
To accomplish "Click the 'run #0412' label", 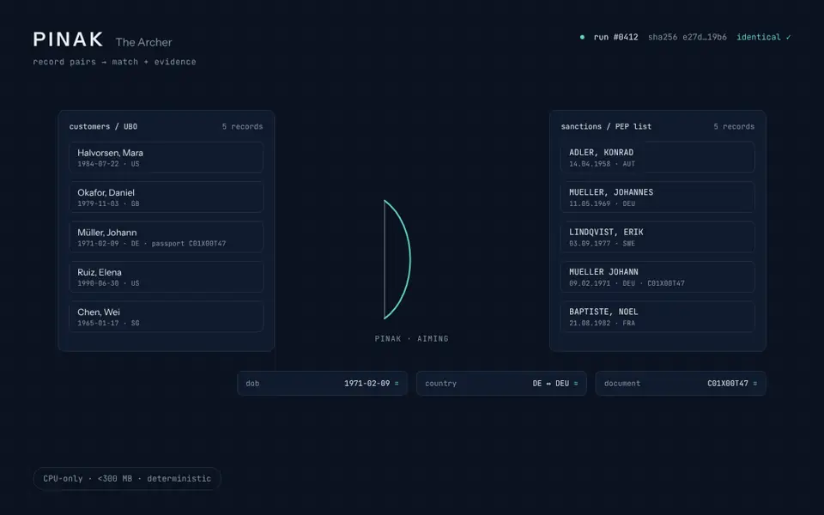I will click(x=615, y=37).
